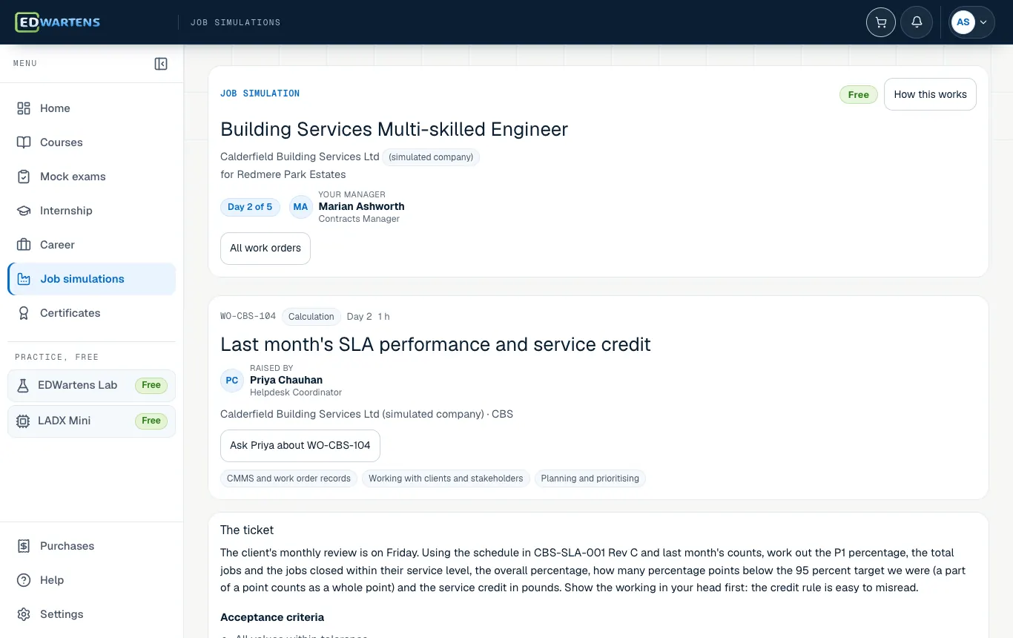Click the Job simulations chart icon
The width and height of the screenshot is (1013, 638).
(x=24, y=279)
